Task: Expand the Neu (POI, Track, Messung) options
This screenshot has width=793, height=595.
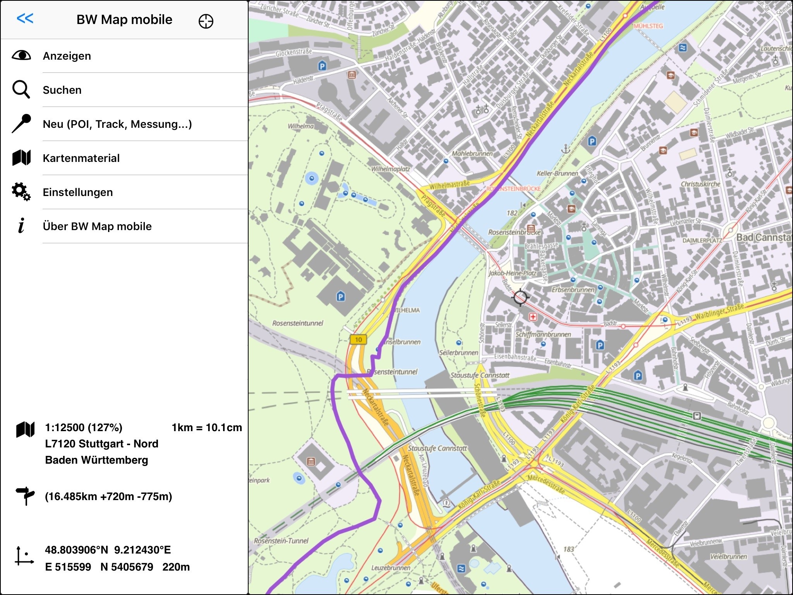Action: pyautogui.click(x=118, y=124)
